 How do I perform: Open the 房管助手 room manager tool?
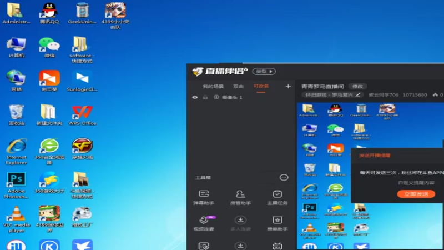[240, 197]
